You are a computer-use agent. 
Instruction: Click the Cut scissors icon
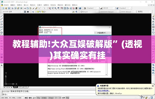[x=25, y=8]
